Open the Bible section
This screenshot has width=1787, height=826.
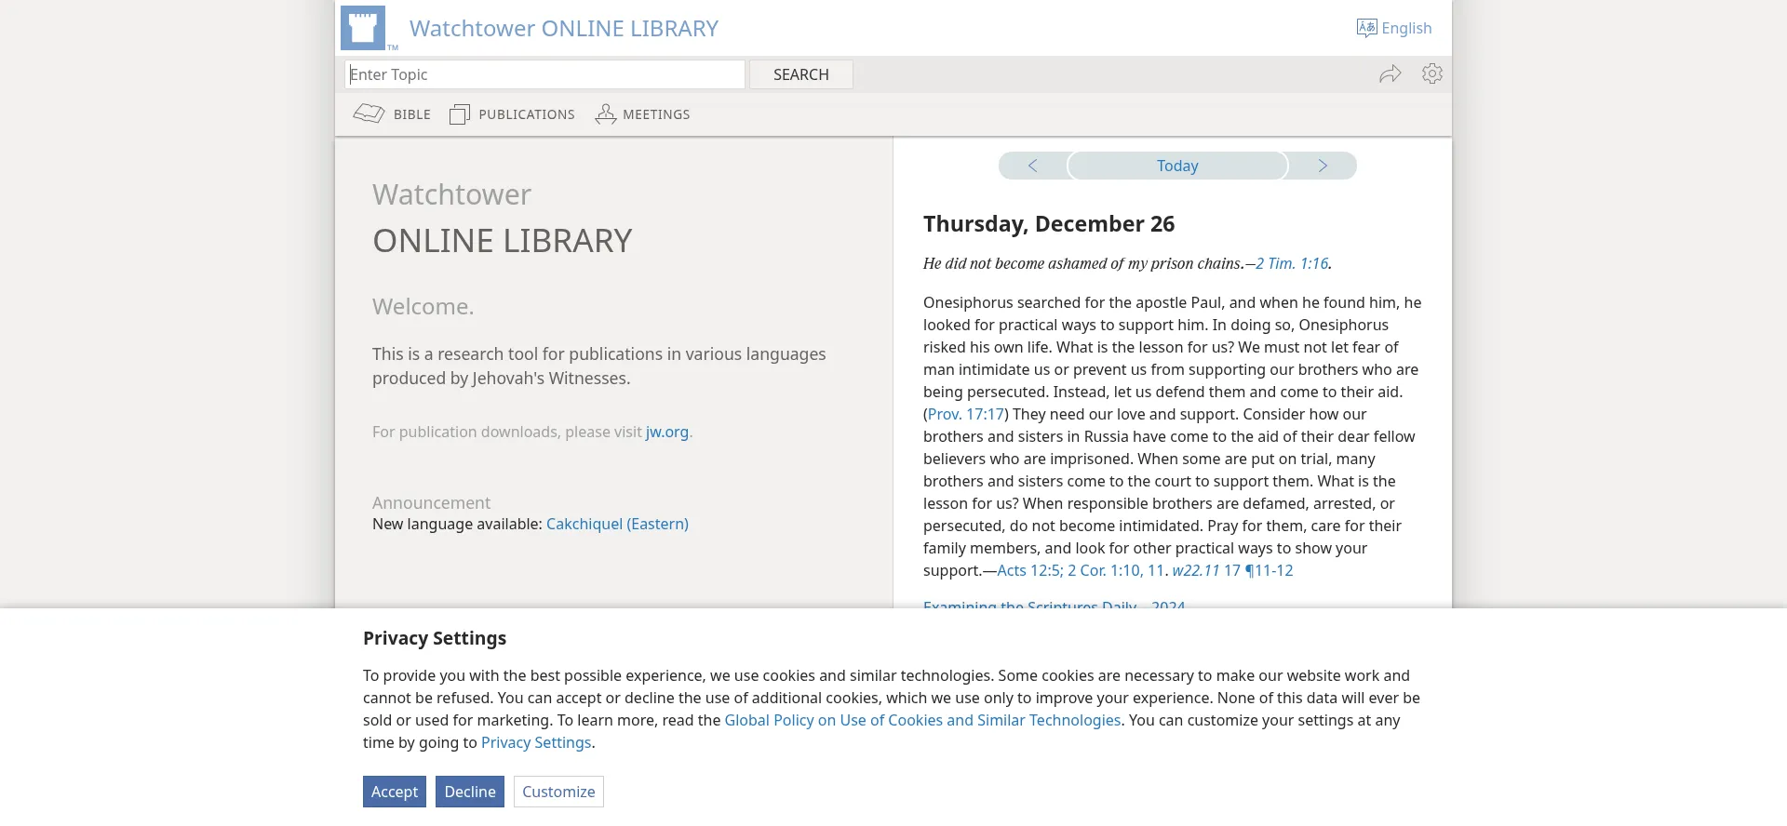[x=392, y=114]
